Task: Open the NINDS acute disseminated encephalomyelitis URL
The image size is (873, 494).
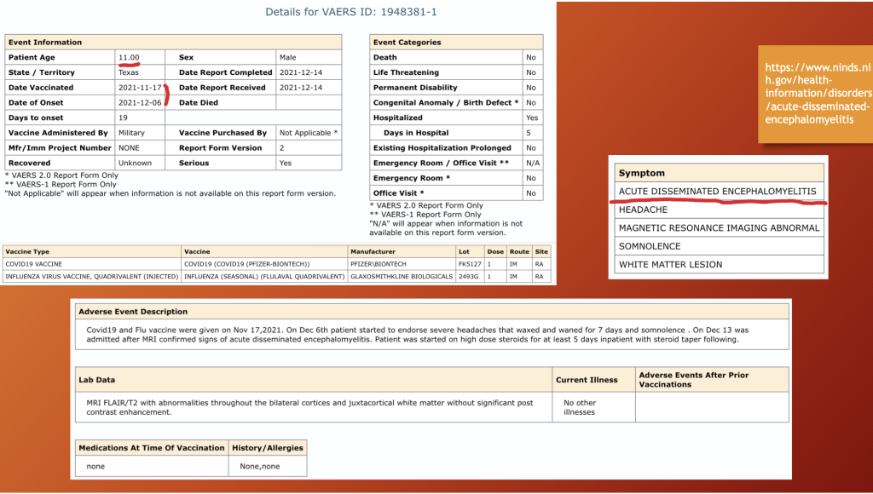Action: (x=818, y=93)
